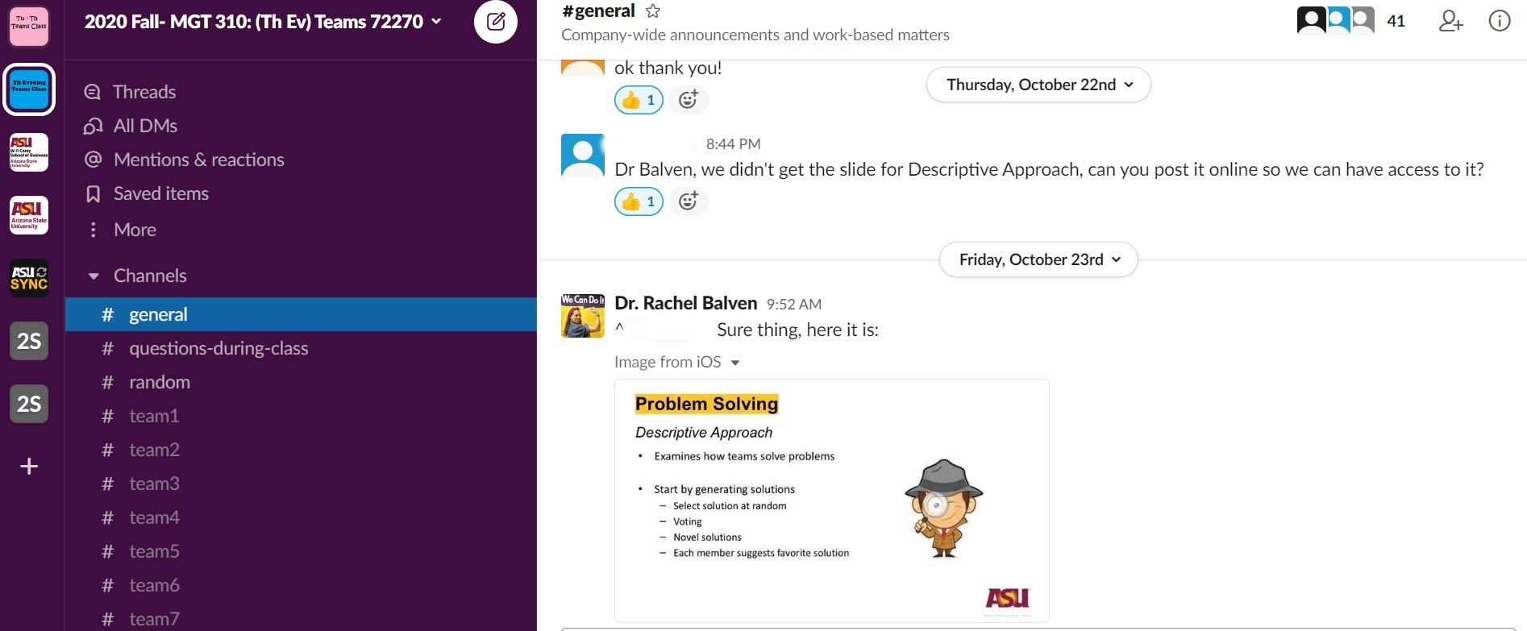Click the add workspace plus icon
Screen dimensions: 1527x631
pos(29,467)
